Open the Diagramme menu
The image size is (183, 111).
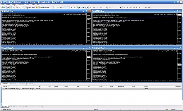pos(21,5)
